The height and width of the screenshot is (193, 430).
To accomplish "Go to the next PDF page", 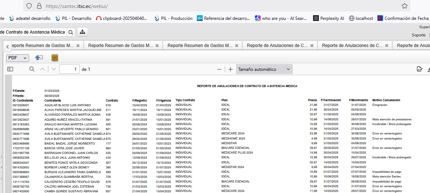I will click(54, 69).
